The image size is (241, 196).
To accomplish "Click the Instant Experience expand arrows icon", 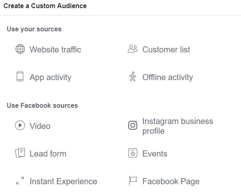I will point(20,181).
